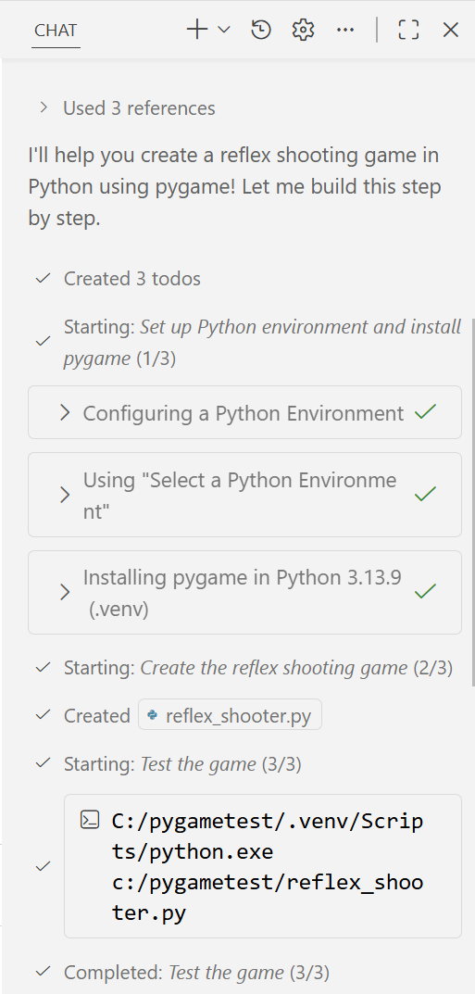Image resolution: width=475 pixels, height=994 pixels.
Task: Show chat history clock icon
Action: pos(261,30)
